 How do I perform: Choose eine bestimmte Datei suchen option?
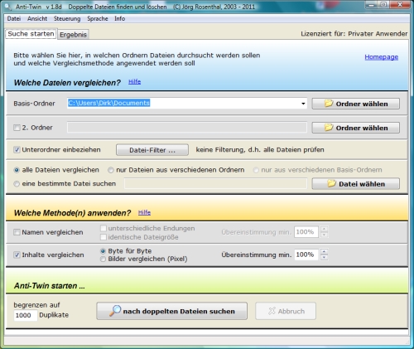pyautogui.click(x=17, y=184)
